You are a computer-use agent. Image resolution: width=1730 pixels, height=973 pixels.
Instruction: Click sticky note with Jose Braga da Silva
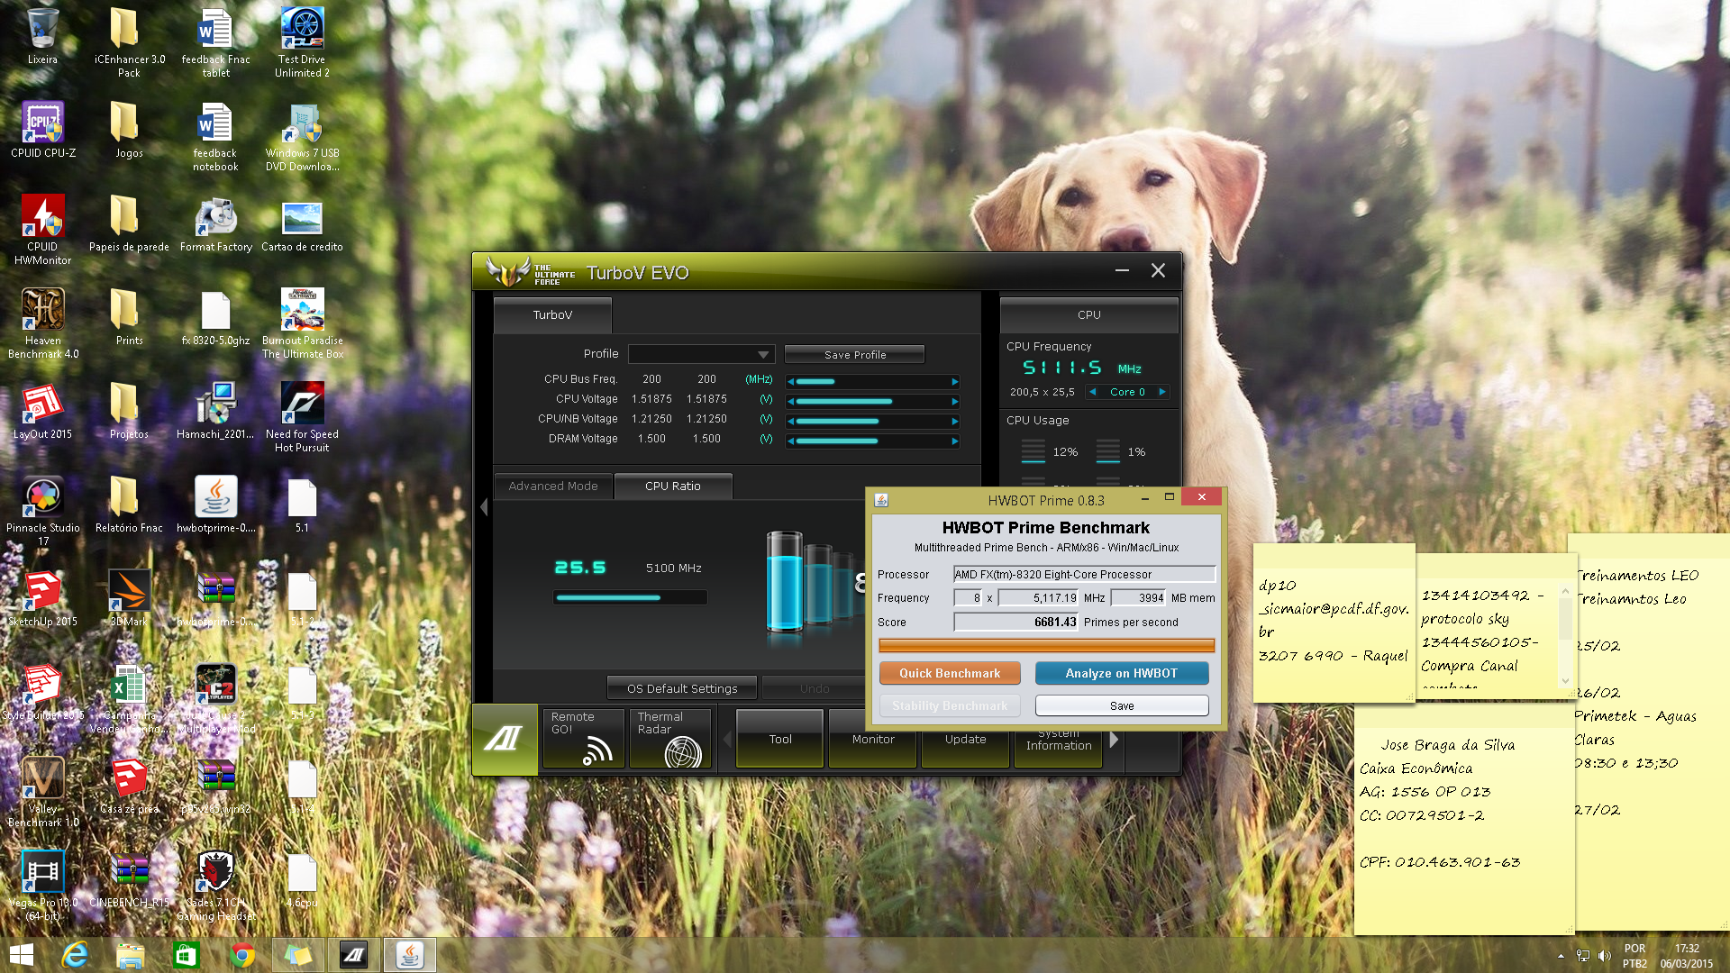pyautogui.click(x=1464, y=820)
